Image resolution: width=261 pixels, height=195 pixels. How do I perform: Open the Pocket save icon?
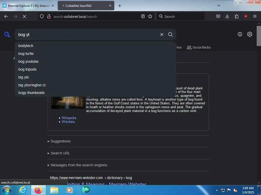pos(218,16)
